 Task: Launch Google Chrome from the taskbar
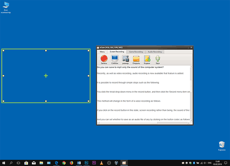pyautogui.click(x=64, y=163)
